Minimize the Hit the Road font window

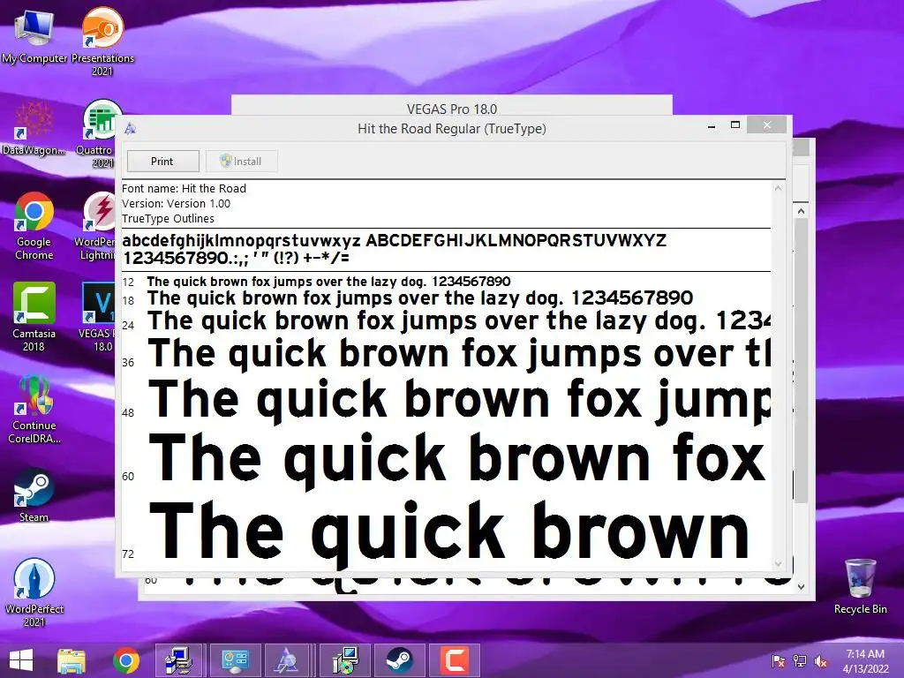[712, 125]
